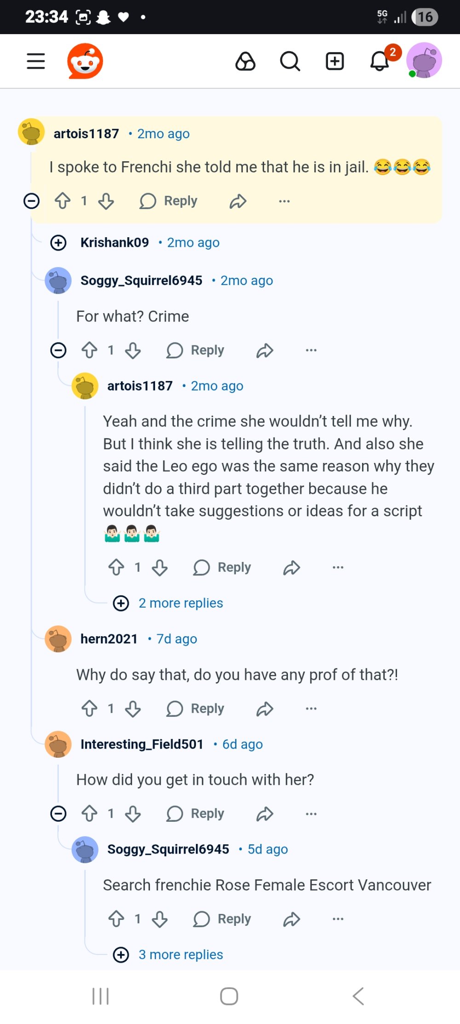Tap Android back navigation button

coord(358,996)
